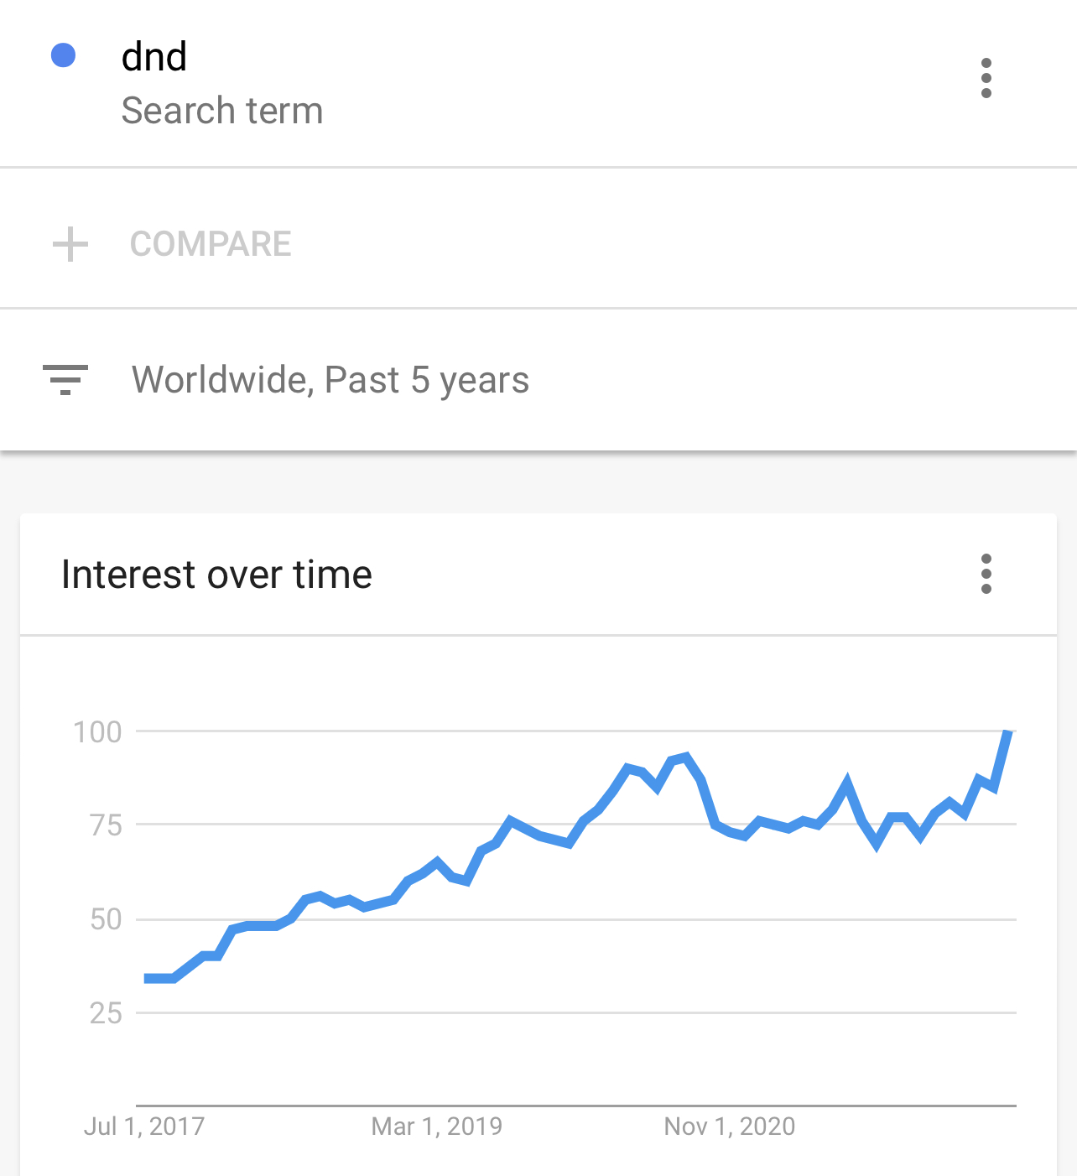Click the 50 value axis label
The width and height of the screenshot is (1077, 1176).
107,919
